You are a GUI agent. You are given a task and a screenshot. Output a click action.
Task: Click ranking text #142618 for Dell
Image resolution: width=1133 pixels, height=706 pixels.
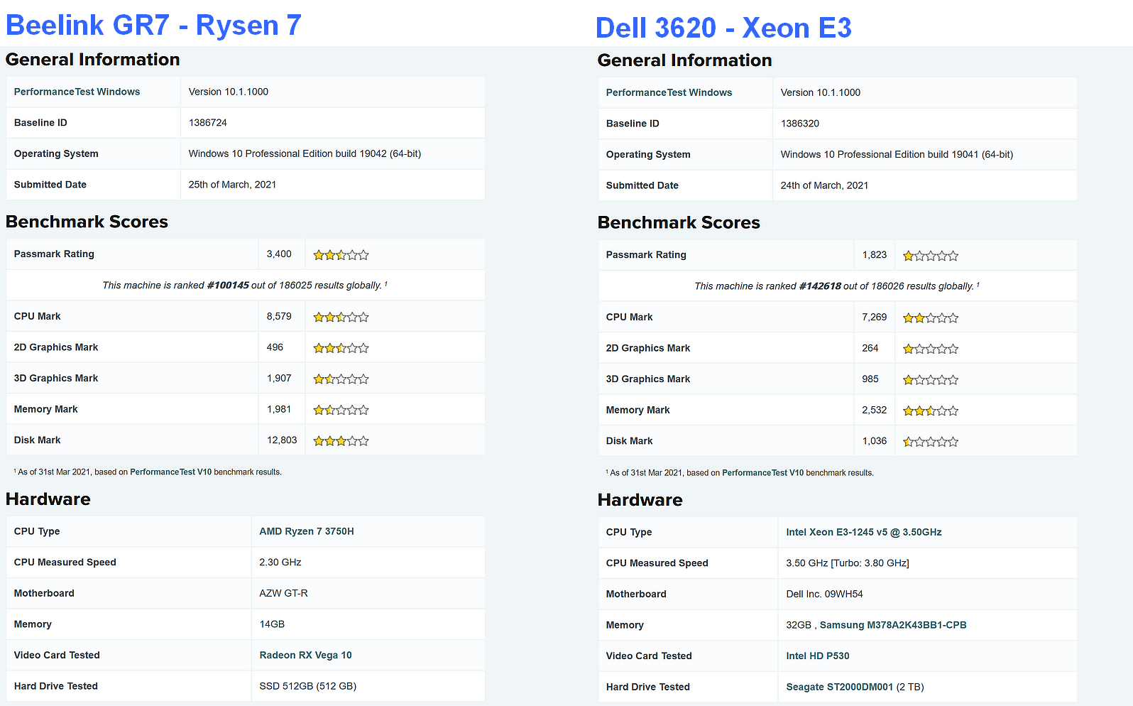click(x=820, y=286)
